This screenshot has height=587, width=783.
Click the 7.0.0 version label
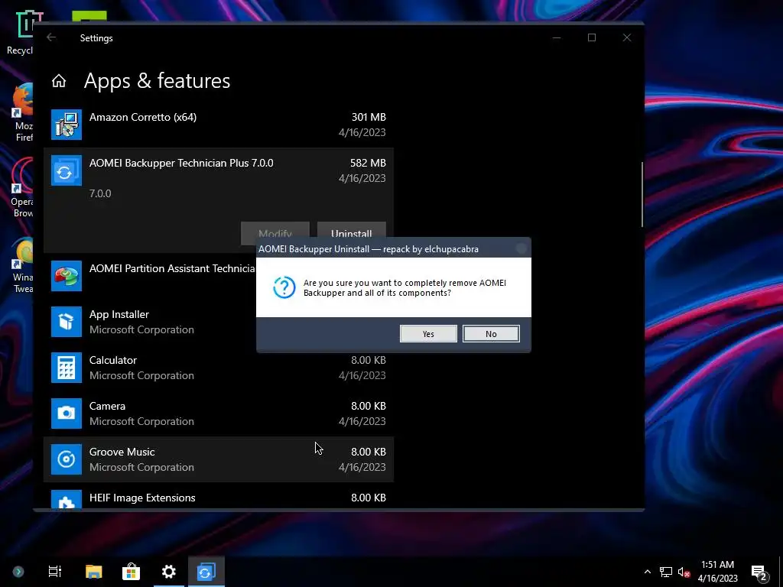(x=100, y=193)
